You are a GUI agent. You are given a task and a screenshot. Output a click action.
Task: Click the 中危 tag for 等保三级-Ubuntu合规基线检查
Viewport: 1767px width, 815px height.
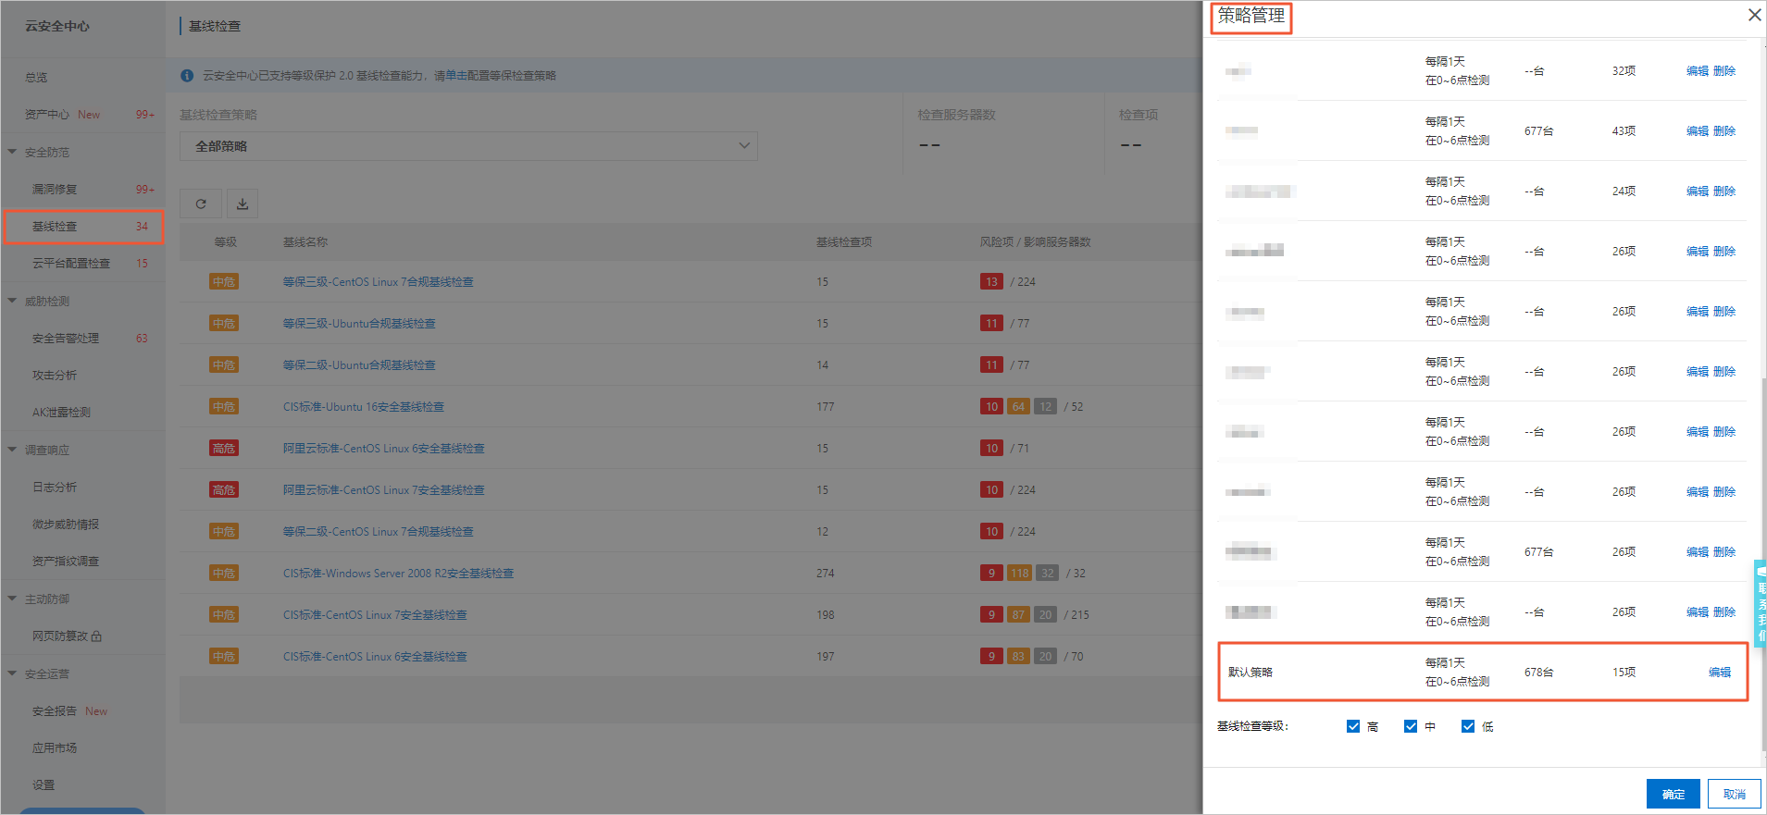(224, 324)
